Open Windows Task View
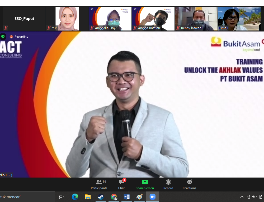The height and width of the screenshot is (202, 264). pos(62,197)
